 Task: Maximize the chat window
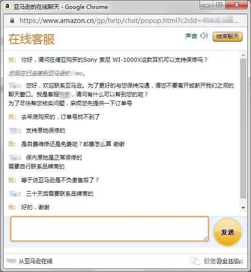(219, 5)
